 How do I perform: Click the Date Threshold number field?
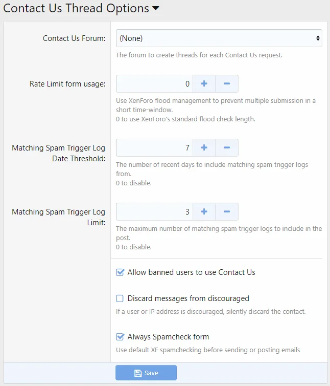click(x=154, y=147)
